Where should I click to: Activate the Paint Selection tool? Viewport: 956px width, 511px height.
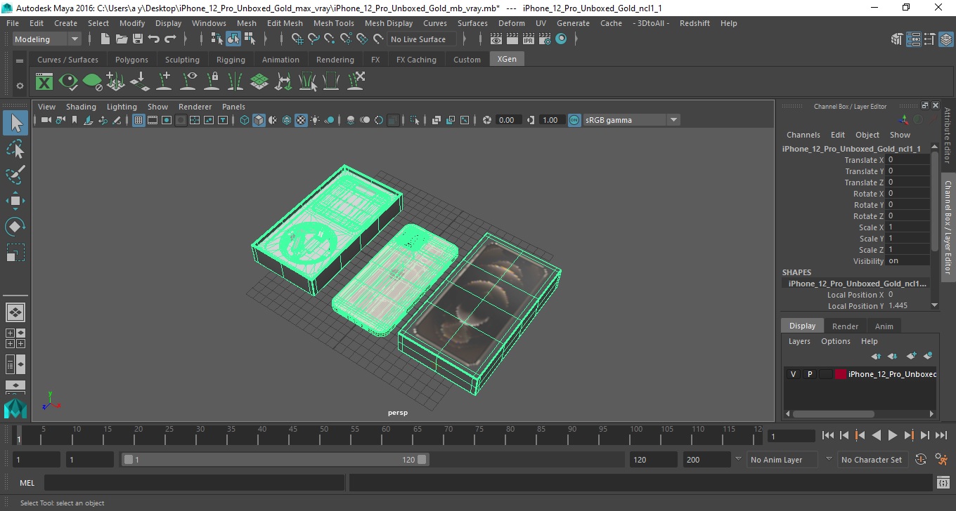15,175
